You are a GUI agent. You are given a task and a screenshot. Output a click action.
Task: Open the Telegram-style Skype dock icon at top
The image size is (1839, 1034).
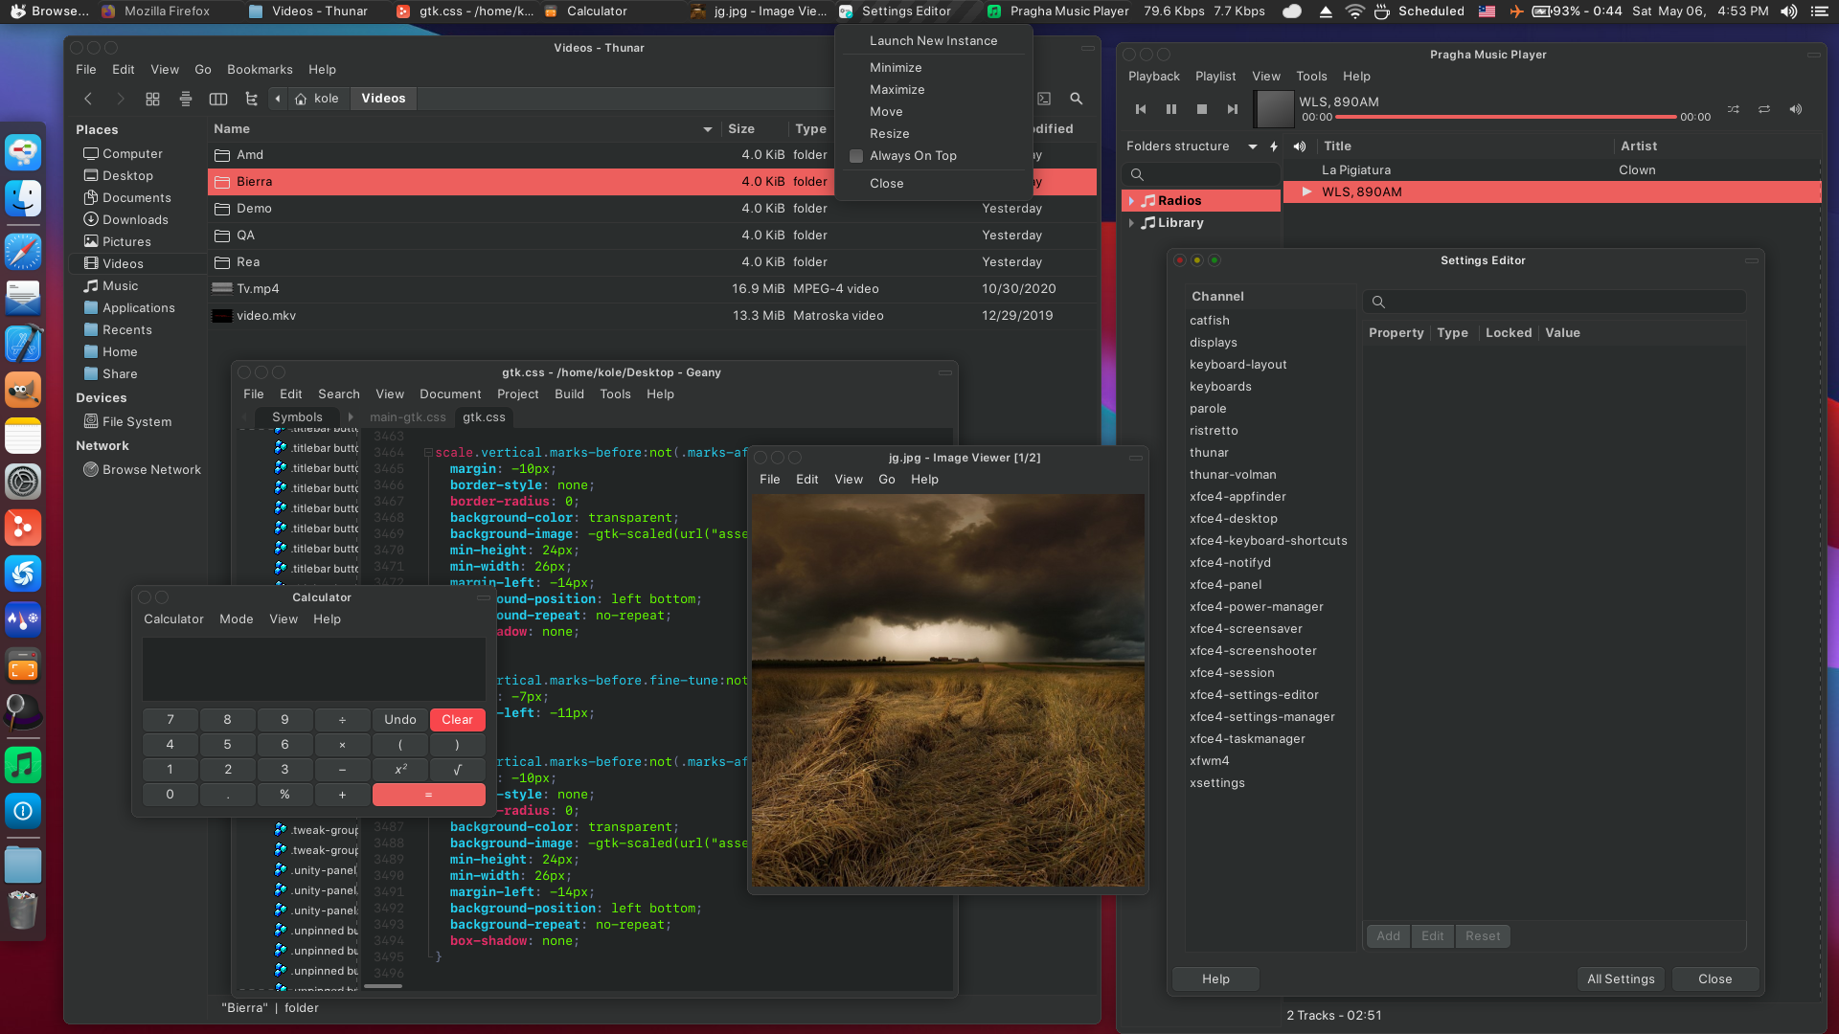23,151
